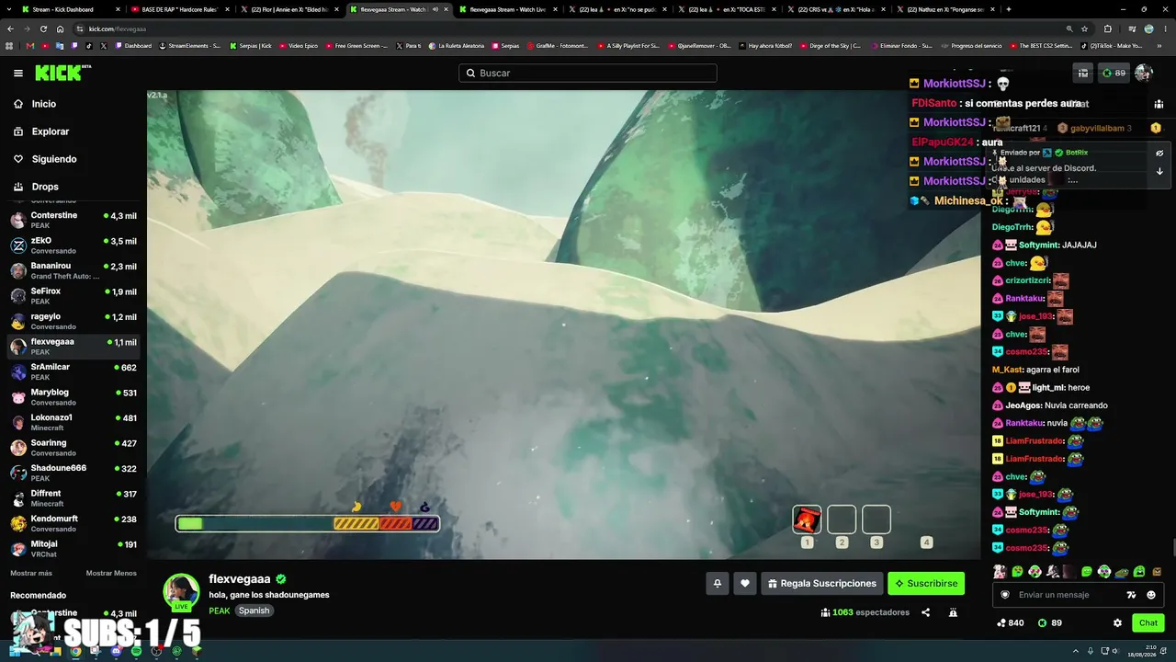Open OBS from the taskbar
1176x662 pixels.
pos(156,651)
